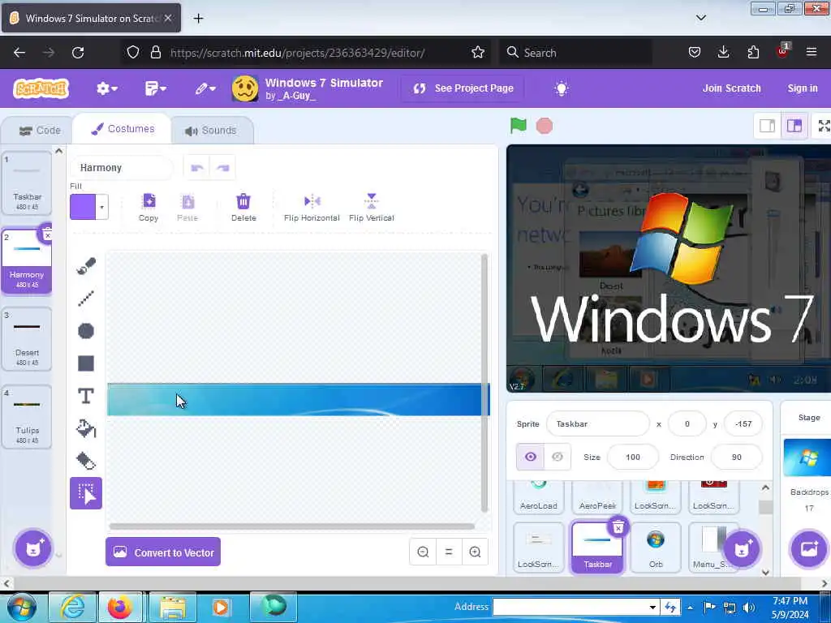Click the Delete trash icon
Screen dimensions: 831x623
point(243,207)
